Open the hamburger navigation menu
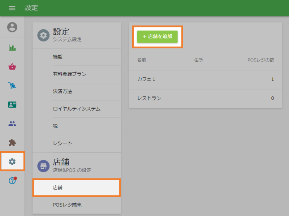This screenshot has height=216, width=289. pos(12,8)
